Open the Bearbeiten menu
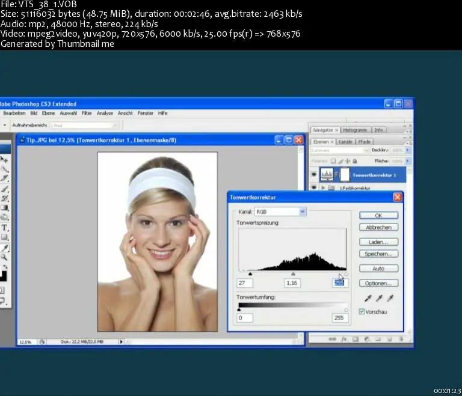The width and height of the screenshot is (462, 396). (x=14, y=113)
